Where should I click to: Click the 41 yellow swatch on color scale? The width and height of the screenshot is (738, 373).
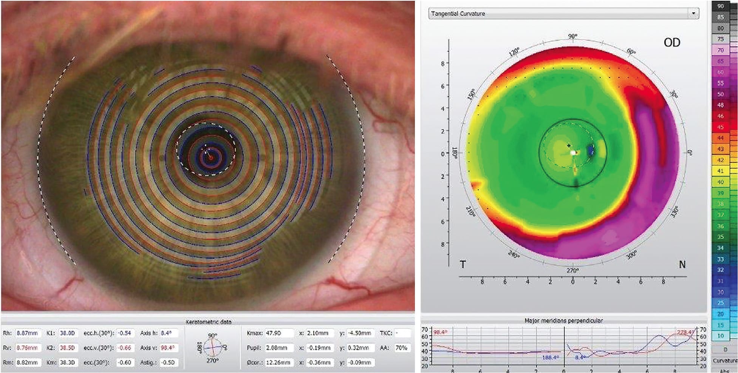click(x=721, y=171)
